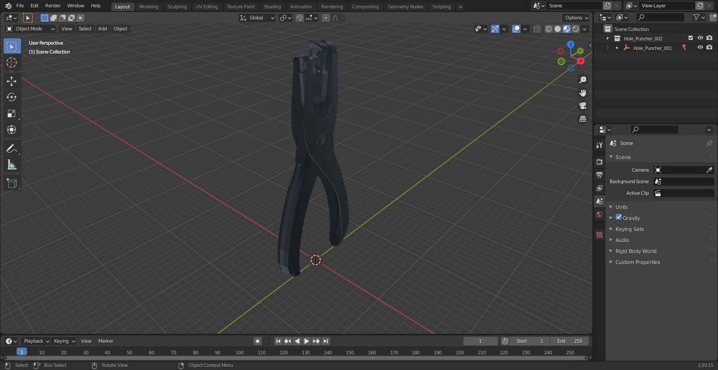Open the Output properties tab
718x370 pixels.
click(599, 175)
